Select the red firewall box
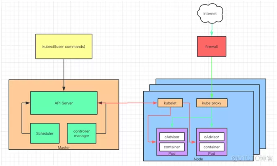The image size is (277, 166). [212, 46]
